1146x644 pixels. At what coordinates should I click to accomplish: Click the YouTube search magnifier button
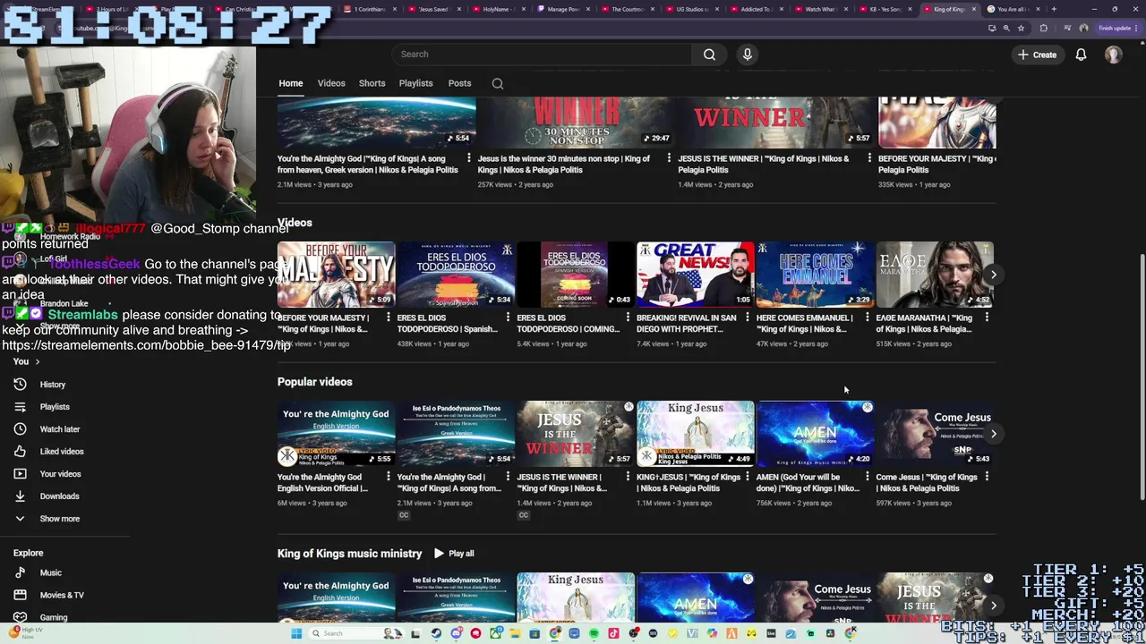click(709, 55)
